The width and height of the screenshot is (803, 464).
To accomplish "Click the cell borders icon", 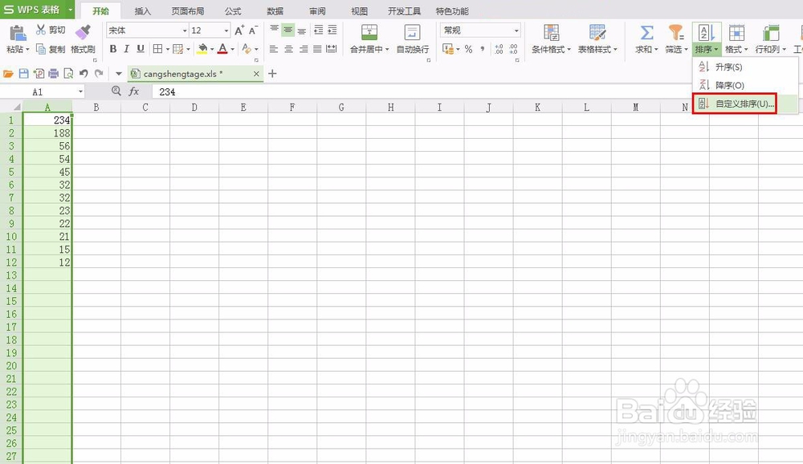I will 157,49.
